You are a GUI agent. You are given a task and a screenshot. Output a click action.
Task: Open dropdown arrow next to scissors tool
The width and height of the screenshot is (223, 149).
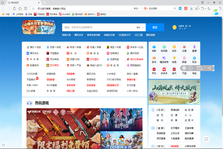tap(199, 9)
